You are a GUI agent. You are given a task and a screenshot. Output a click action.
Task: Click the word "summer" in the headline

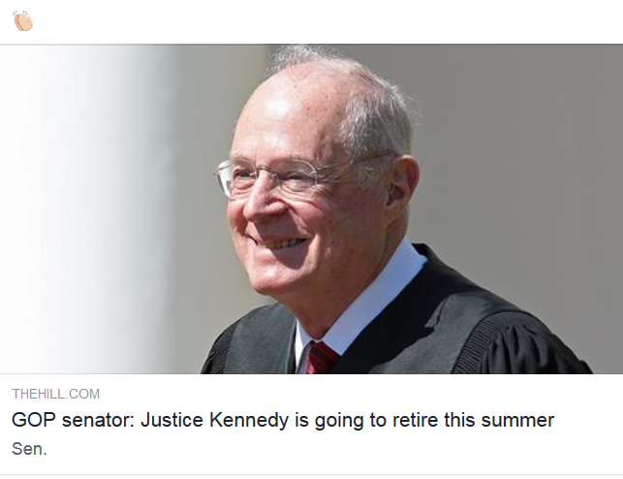[x=521, y=421]
